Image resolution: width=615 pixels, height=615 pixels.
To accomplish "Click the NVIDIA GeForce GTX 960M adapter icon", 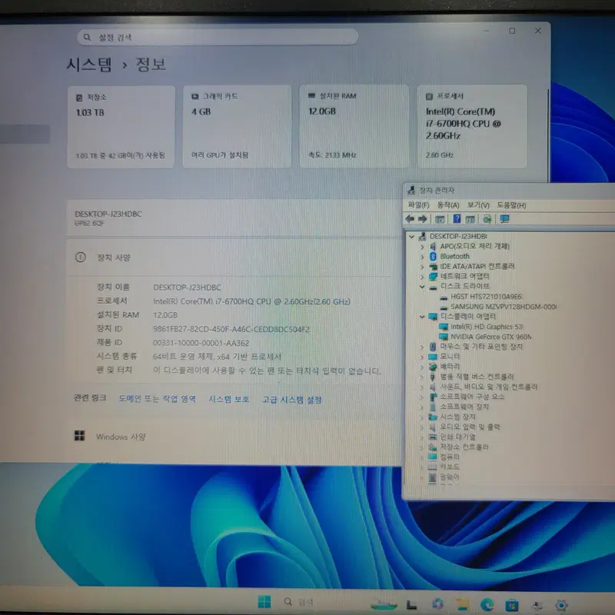I will (444, 337).
